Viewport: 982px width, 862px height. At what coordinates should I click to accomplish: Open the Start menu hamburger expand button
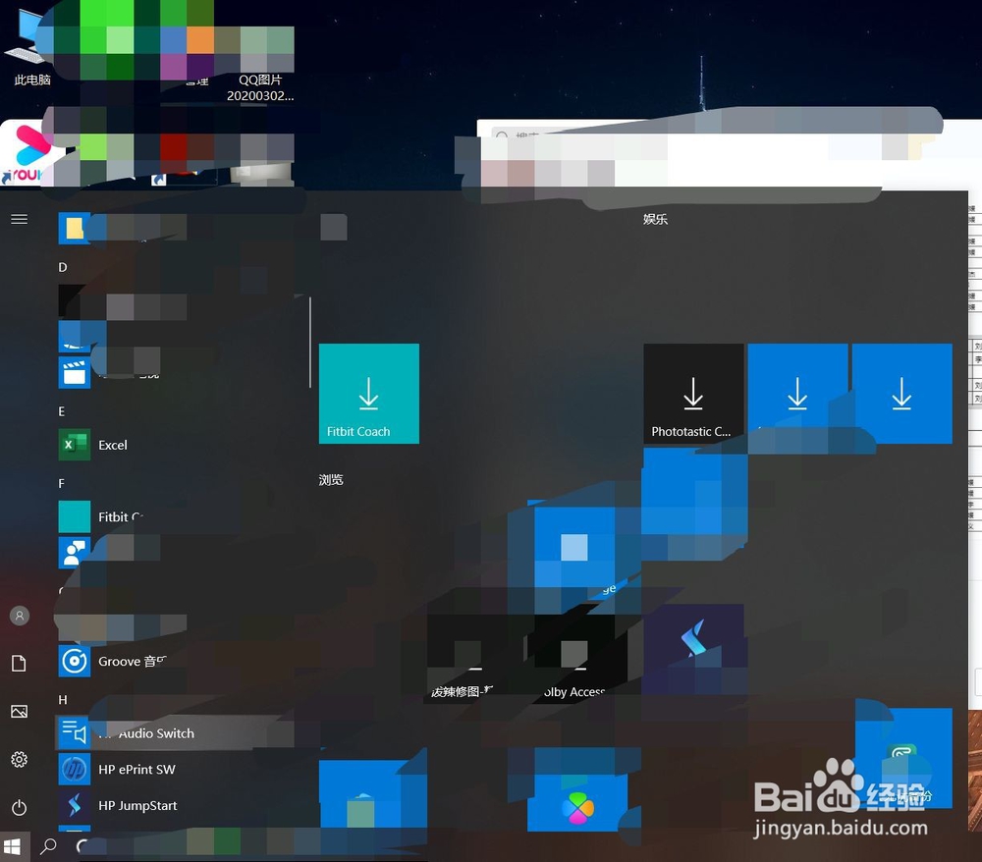(20, 219)
